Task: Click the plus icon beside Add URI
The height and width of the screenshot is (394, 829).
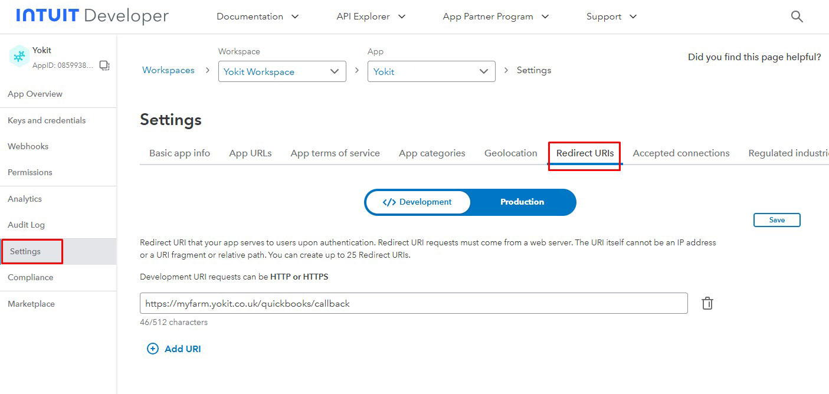Action: 153,349
